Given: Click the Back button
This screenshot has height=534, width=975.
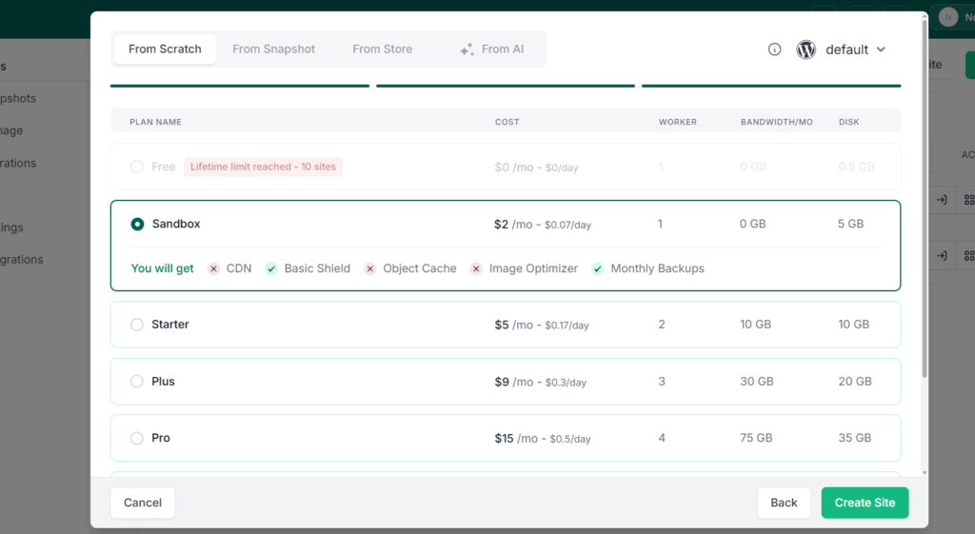Looking at the screenshot, I should coord(784,503).
